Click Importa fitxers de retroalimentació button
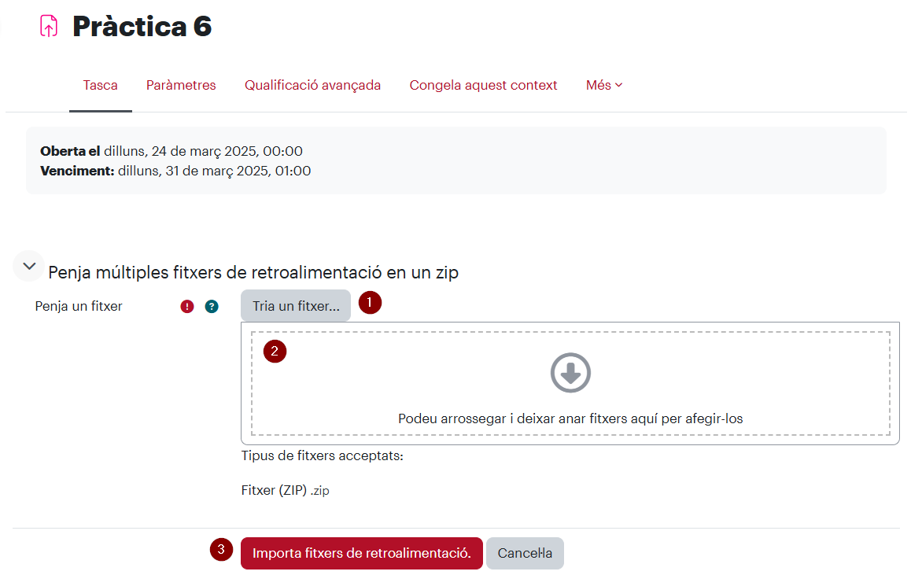The height and width of the screenshot is (575, 922). coord(362,553)
